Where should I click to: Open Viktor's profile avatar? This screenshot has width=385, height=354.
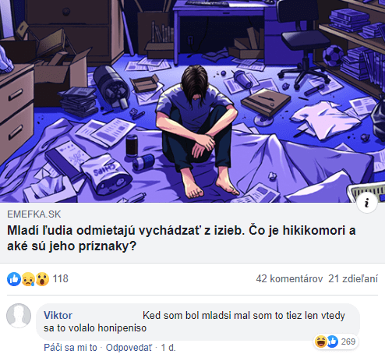(19, 316)
